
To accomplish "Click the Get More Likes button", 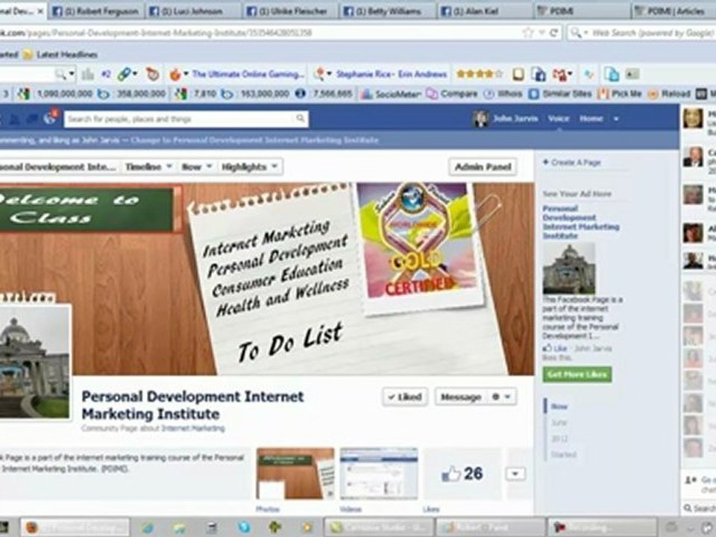I will pyautogui.click(x=577, y=374).
